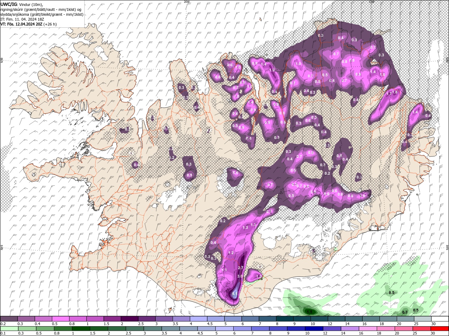The image size is (449, 336).
Task: Click the top-row grey swatch labeled 25
Action: pyautogui.click(x=422, y=319)
